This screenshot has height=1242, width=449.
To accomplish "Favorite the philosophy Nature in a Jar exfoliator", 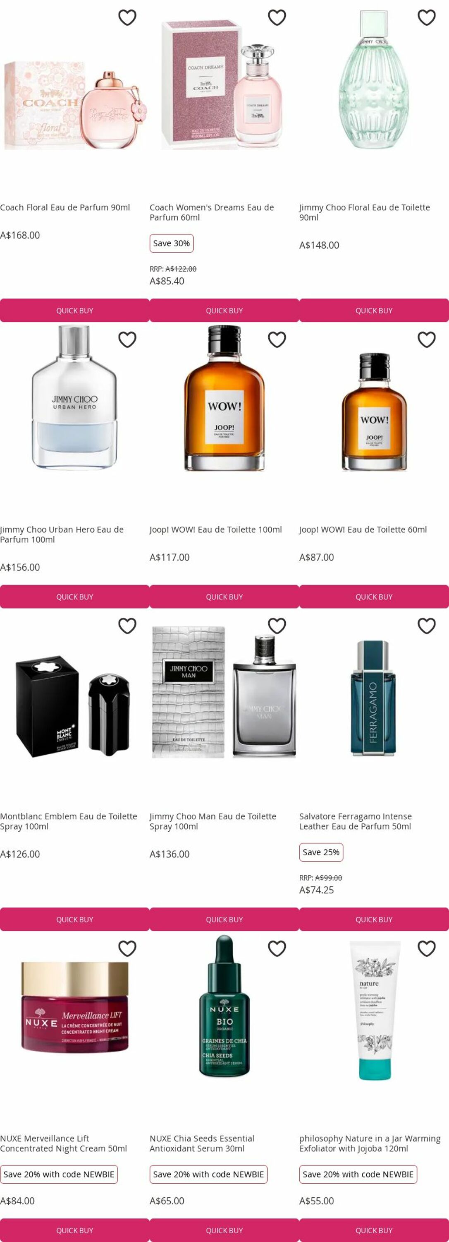I will (427, 948).
